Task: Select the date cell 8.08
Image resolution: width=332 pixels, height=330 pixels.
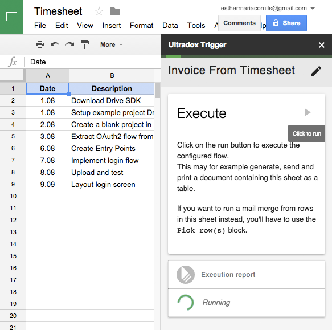Action: pos(48,172)
